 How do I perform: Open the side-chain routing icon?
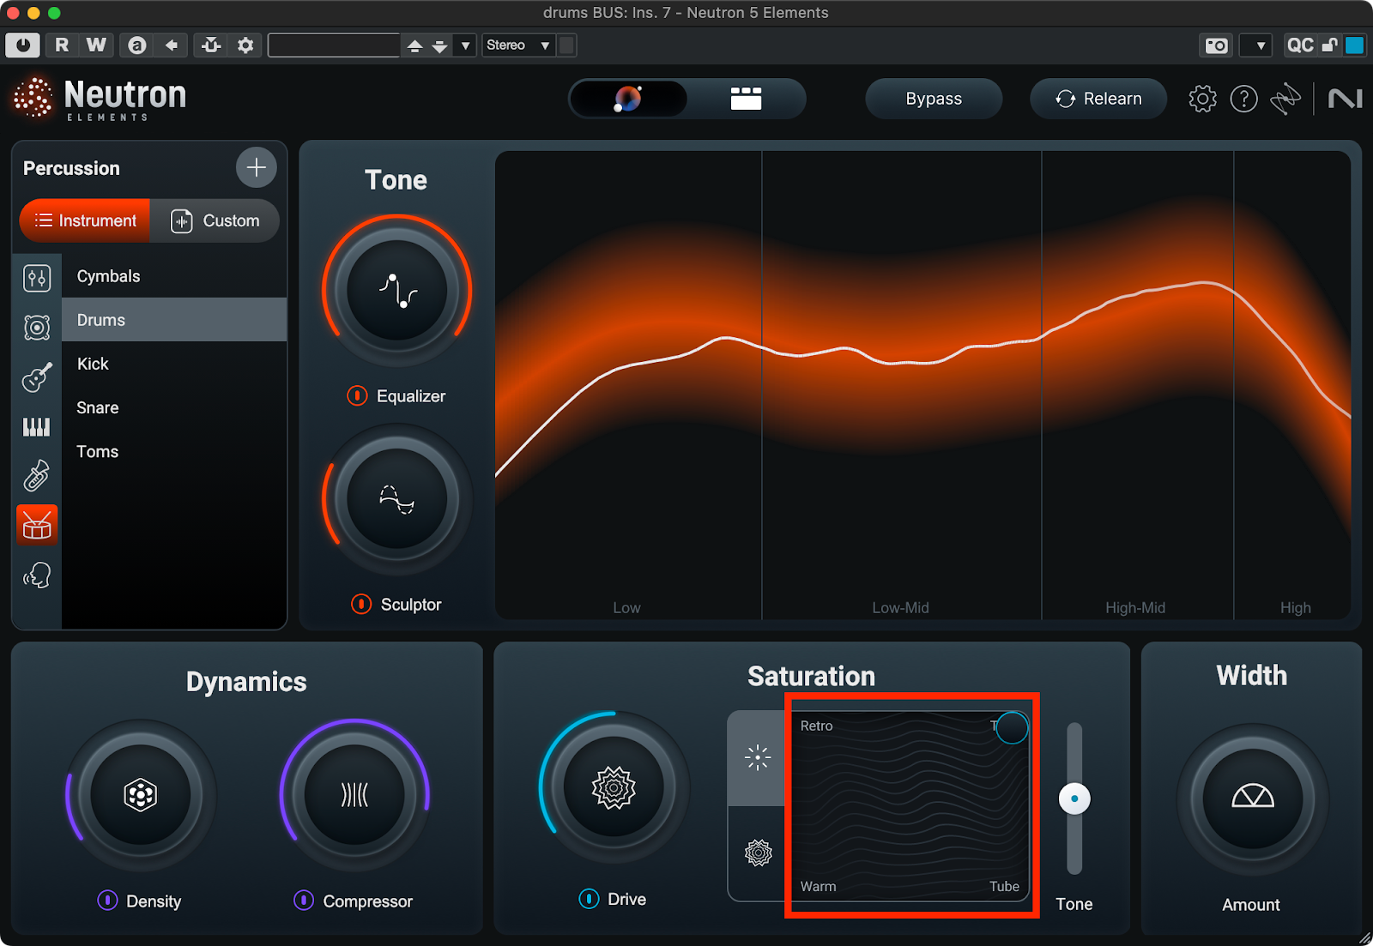[211, 45]
